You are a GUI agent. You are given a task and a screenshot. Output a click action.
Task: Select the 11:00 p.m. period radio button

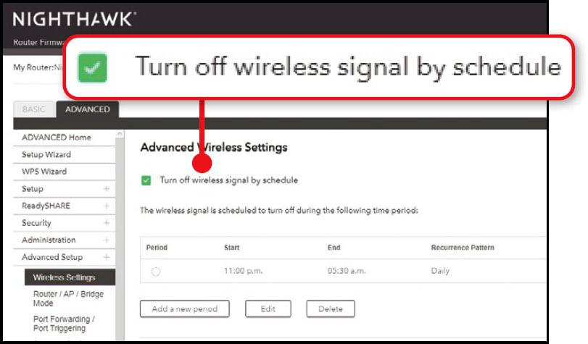click(156, 272)
